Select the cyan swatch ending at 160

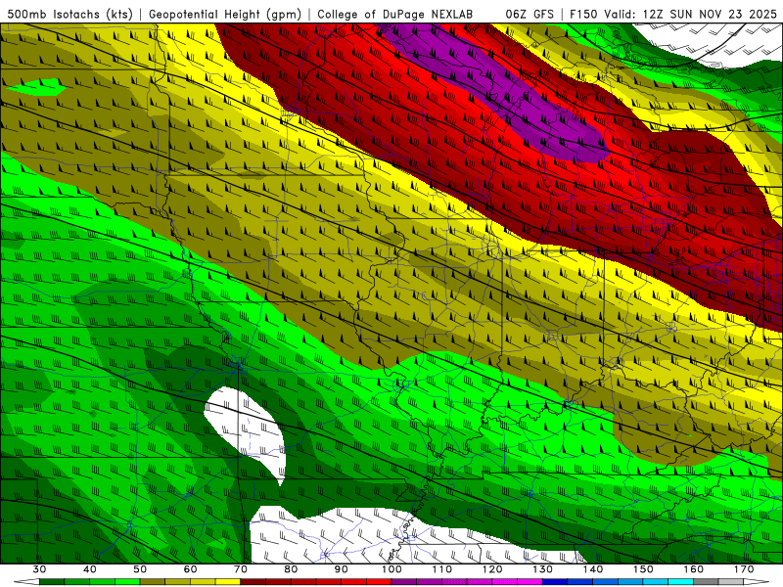pos(680,582)
